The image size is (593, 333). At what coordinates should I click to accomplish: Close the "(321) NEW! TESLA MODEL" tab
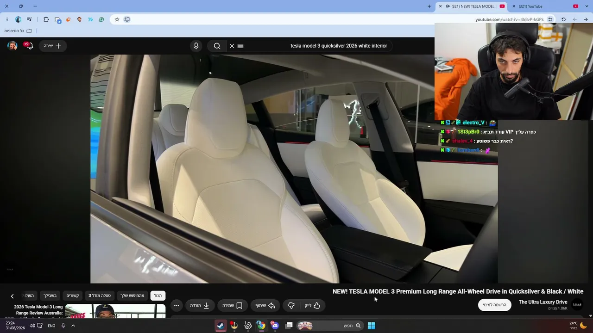[441, 6]
